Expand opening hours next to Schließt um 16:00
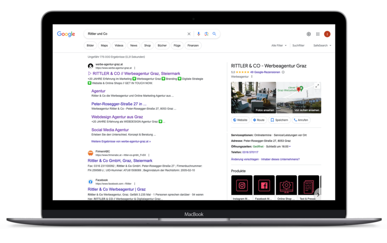387x243 pixels. 290,146
